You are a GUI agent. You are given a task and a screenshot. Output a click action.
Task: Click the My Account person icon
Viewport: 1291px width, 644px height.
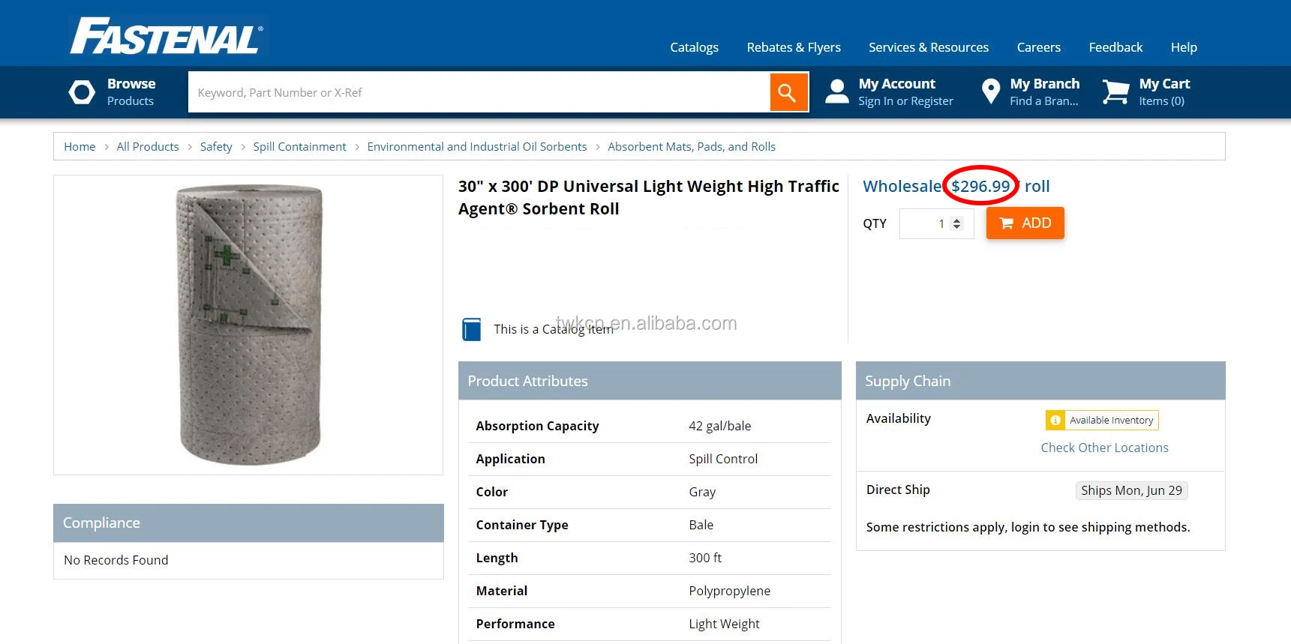836,91
